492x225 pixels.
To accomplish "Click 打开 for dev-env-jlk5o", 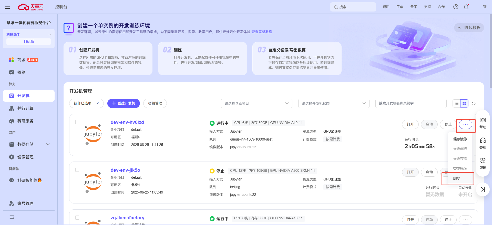I will [x=410, y=172].
